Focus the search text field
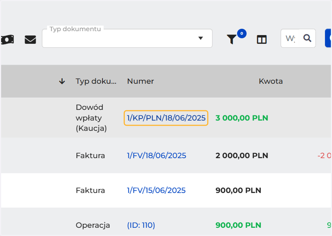332x236 pixels. (290, 38)
